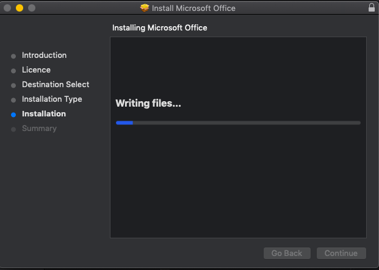Image resolution: width=379 pixels, height=270 pixels.
Task: Select the Destination Select step label
Action: tap(56, 85)
